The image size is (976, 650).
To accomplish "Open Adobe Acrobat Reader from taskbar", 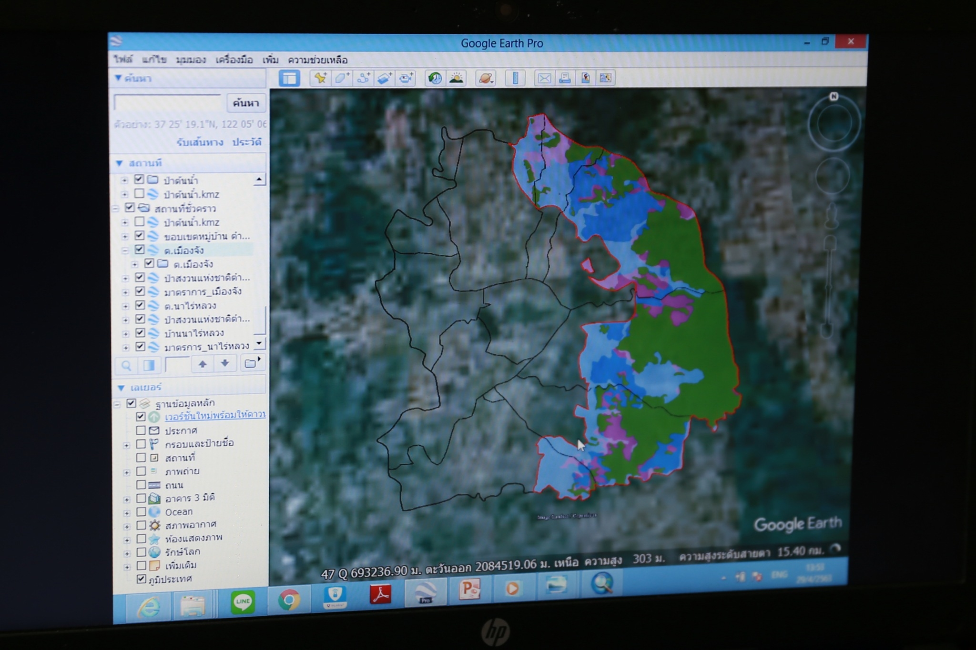I will (380, 594).
